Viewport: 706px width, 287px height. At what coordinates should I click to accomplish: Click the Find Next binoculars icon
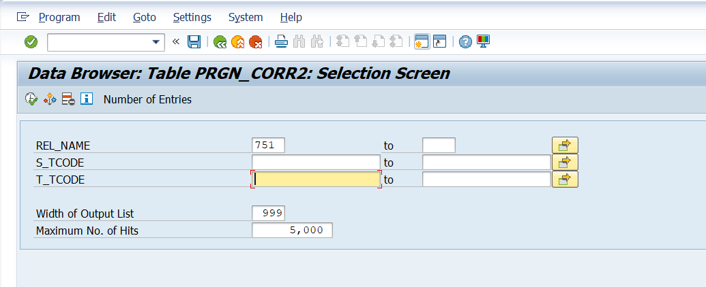point(317,41)
